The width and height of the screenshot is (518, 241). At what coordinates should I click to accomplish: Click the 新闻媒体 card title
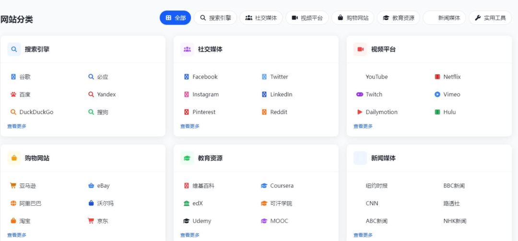pyautogui.click(x=383, y=158)
